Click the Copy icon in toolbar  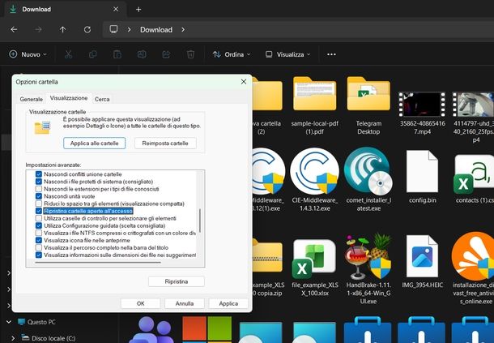92,54
